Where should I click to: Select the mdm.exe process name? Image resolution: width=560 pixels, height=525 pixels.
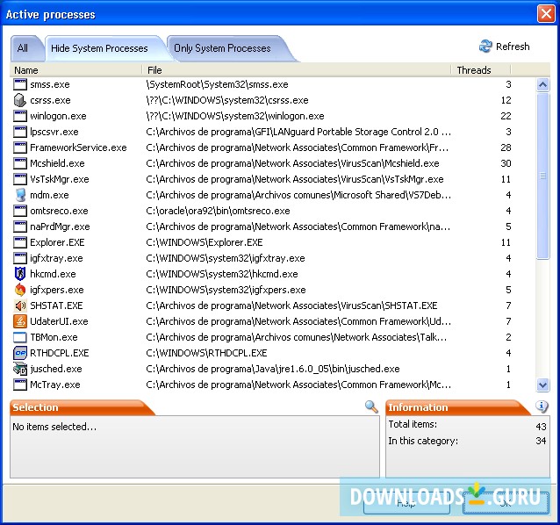click(49, 195)
